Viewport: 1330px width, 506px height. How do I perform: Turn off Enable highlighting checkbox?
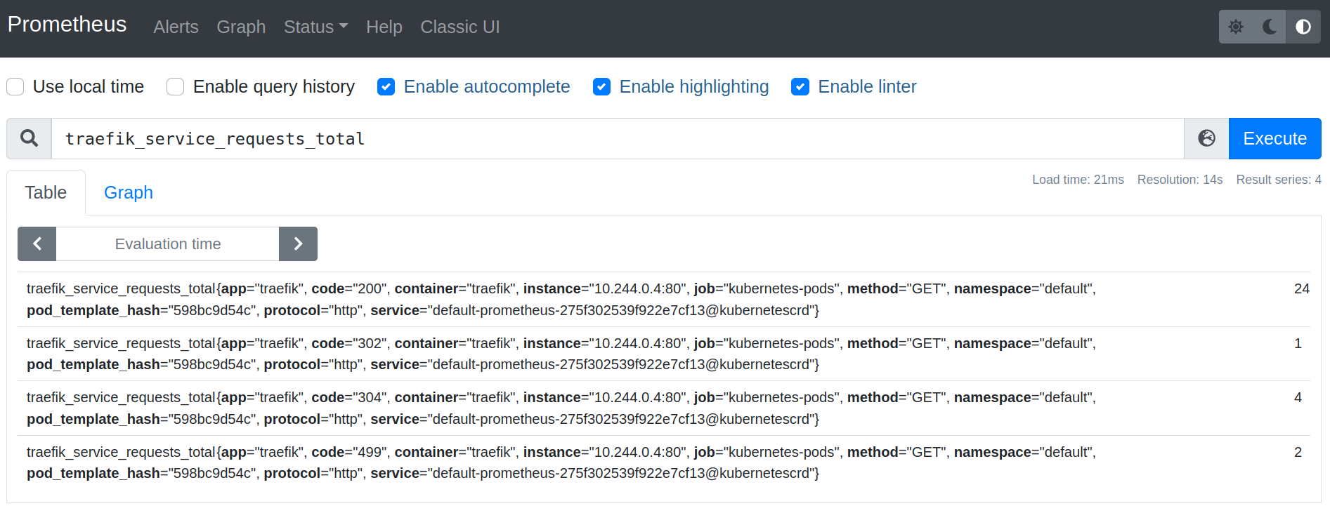tap(601, 86)
